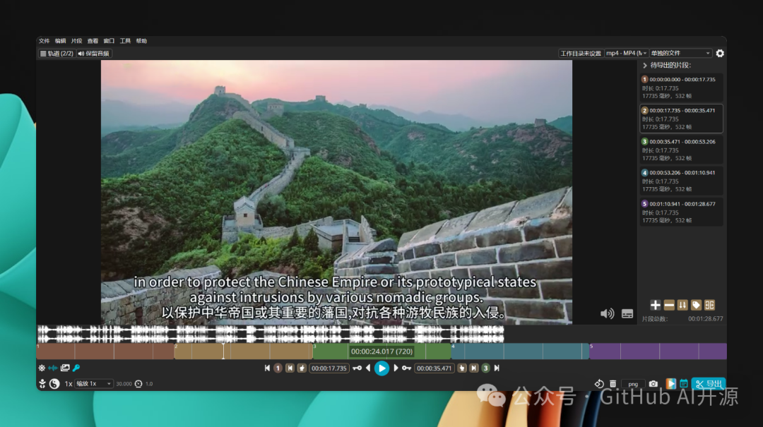Add a new segment with the plus icon
The height and width of the screenshot is (427, 763).
point(656,305)
